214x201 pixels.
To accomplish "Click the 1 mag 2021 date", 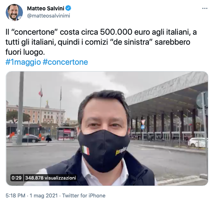I will 44,196.
